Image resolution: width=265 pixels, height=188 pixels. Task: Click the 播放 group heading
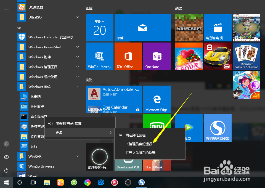click(x=179, y=8)
